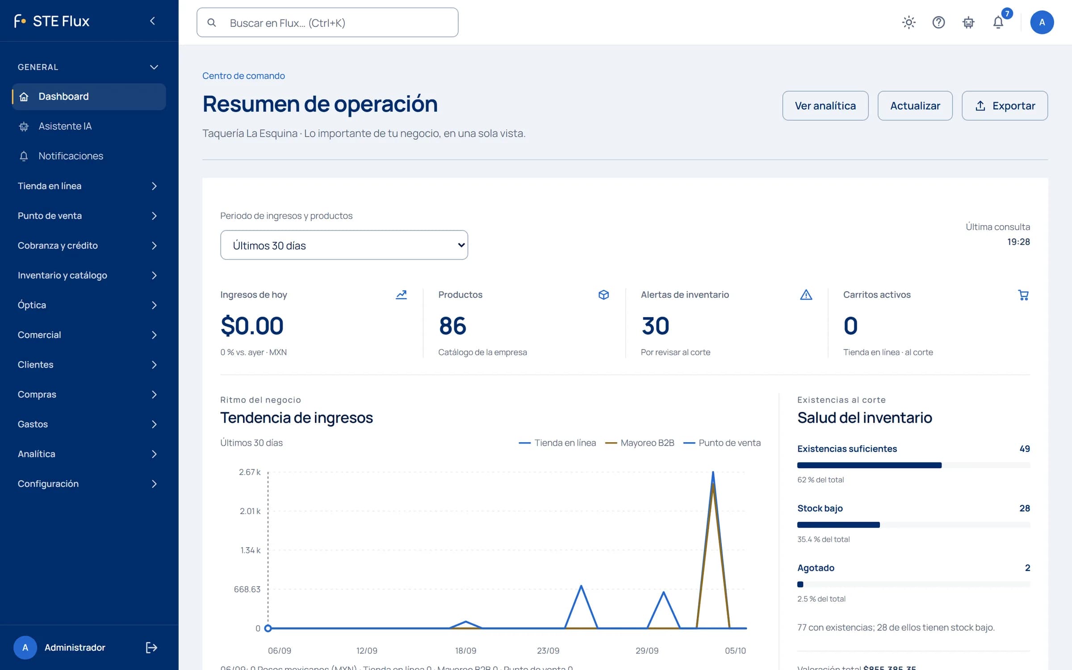Open Notificaciones from sidebar

[89, 156]
